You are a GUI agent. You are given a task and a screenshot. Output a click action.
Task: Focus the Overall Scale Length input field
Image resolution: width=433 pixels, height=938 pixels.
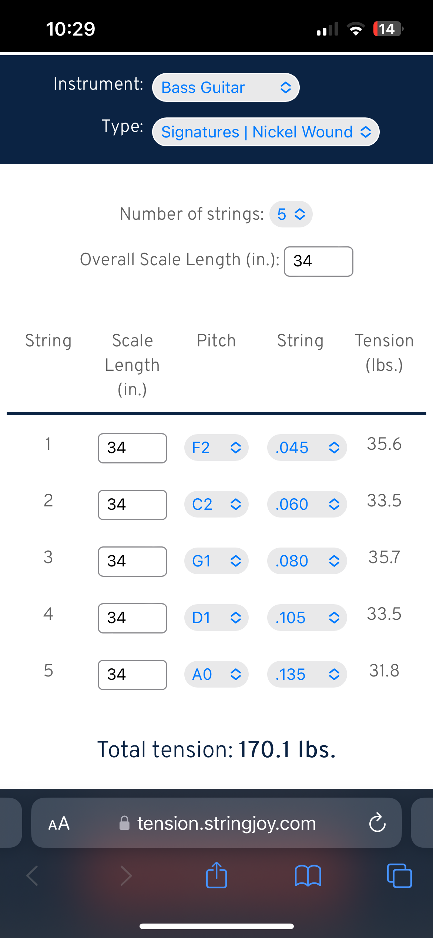click(x=319, y=262)
